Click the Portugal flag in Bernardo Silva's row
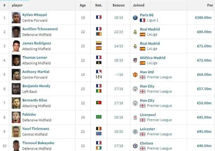The width and height of the screenshot is (215, 151). click(x=99, y=103)
